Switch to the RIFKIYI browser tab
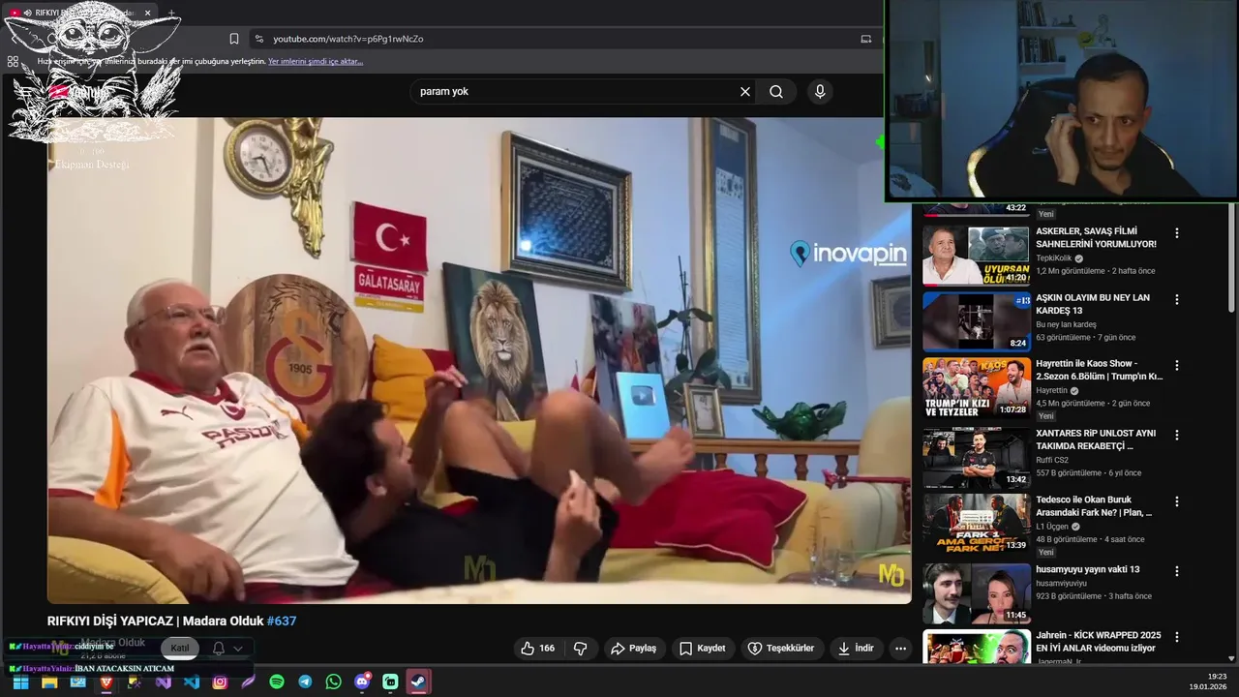1239x697 pixels. coord(82,14)
